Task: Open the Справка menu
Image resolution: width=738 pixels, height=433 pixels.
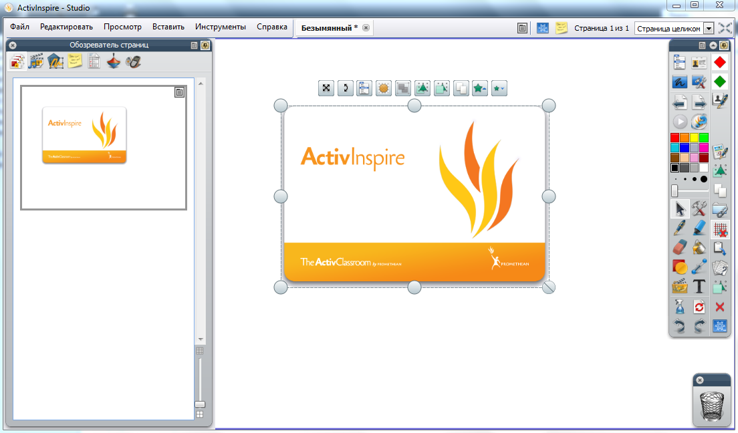Action: [271, 27]
